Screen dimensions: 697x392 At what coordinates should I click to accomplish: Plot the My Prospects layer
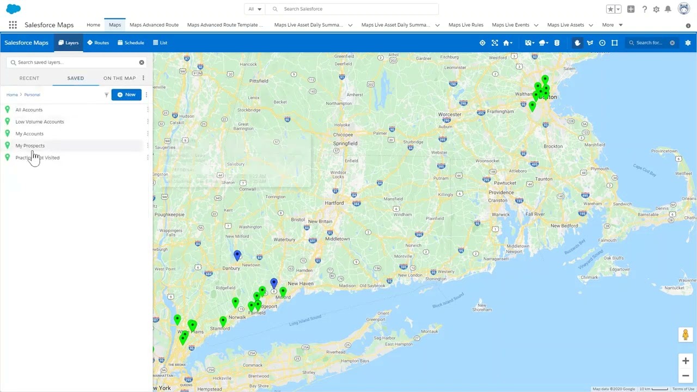click(x=30, y=146)
